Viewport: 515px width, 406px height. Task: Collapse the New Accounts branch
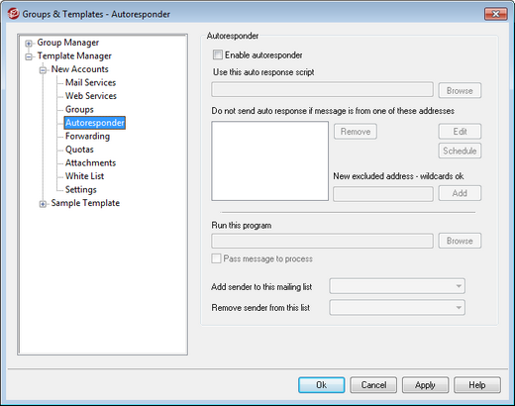(43, 70)
